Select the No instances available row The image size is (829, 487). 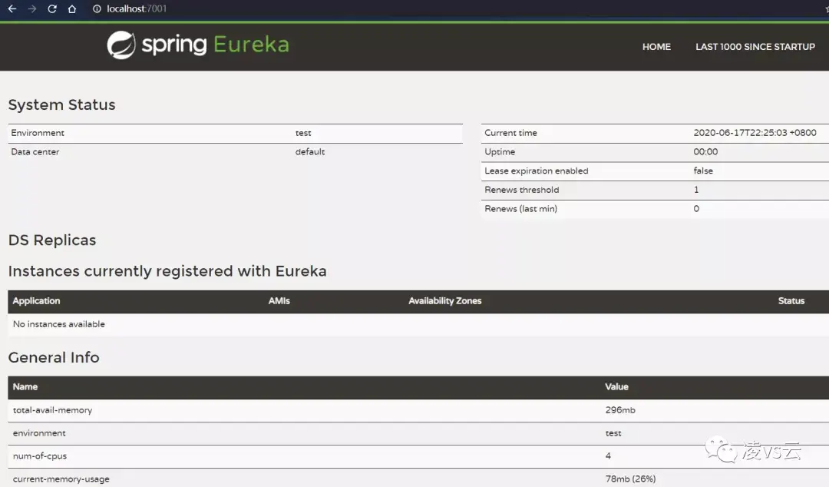418,324
